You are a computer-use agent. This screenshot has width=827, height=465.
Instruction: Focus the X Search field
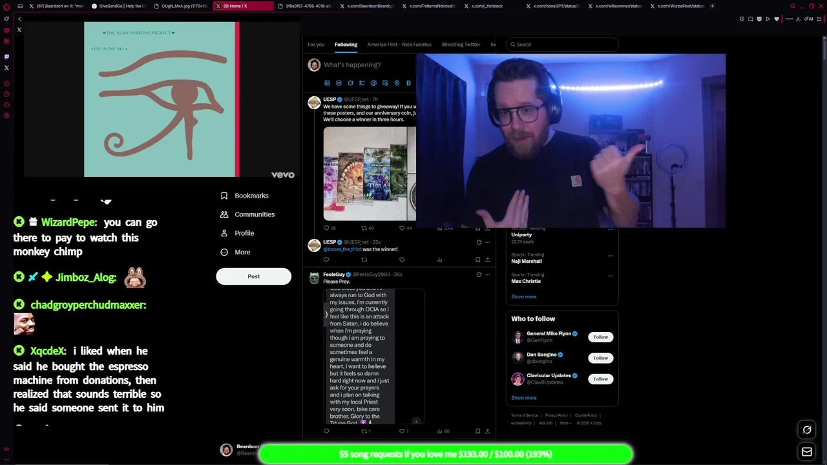tap(562, 45)
